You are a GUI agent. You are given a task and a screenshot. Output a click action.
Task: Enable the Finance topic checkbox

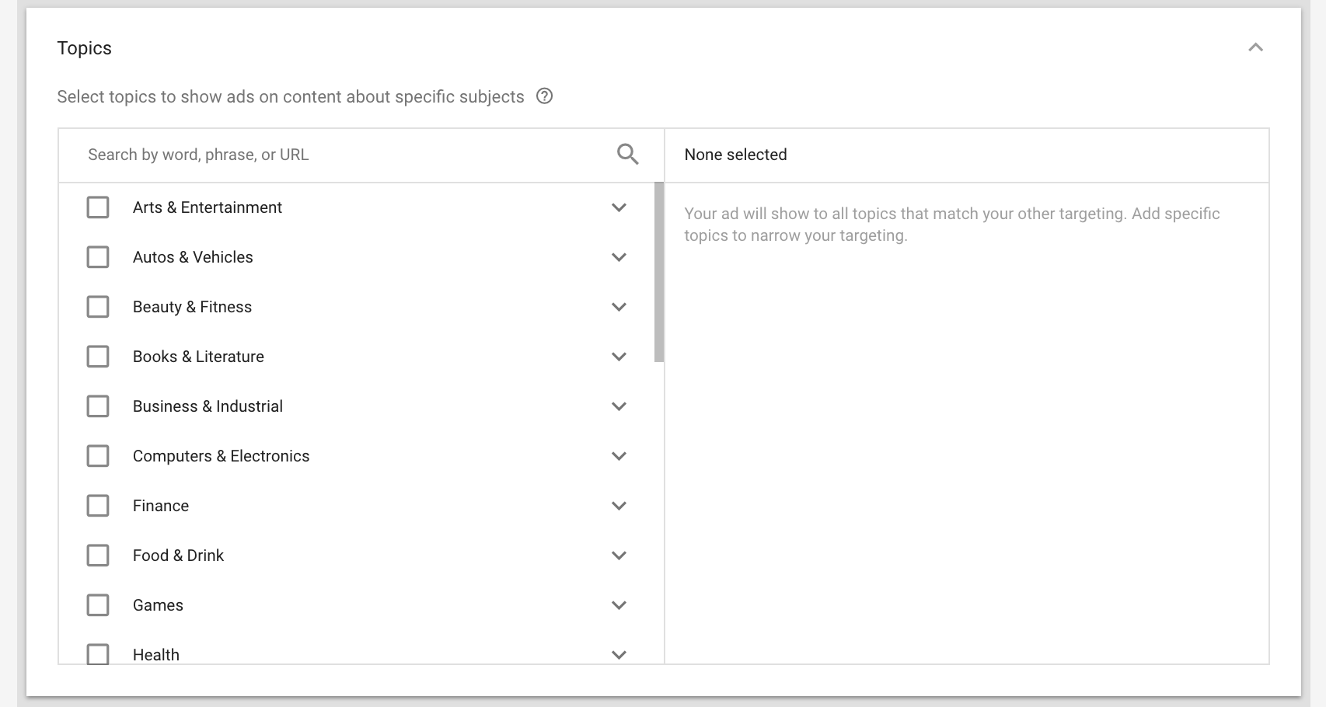pos(98,506)
